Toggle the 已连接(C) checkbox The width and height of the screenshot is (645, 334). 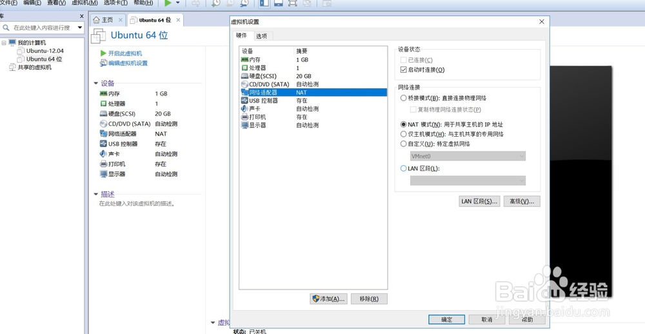click(403, 60)
